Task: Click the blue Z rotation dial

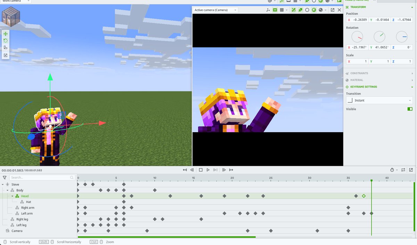Action: coord(402,37)
